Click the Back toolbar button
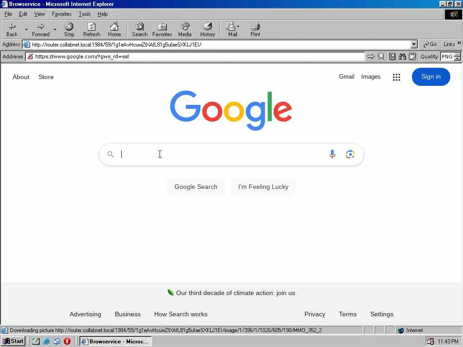Screen dimensions: 463x347 pos(12,30)
